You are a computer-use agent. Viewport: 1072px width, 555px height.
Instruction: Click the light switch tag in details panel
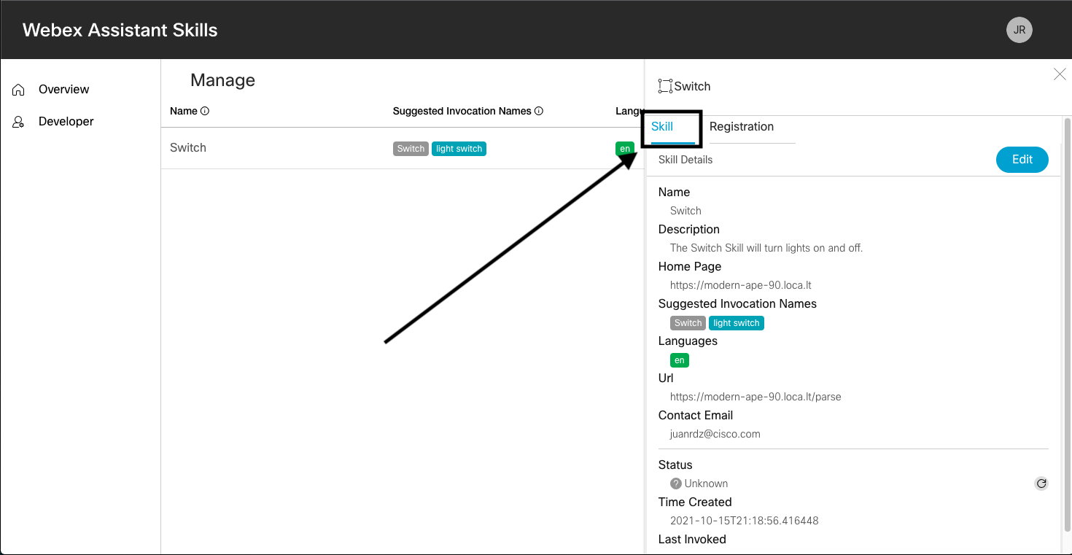coord(737,323)
